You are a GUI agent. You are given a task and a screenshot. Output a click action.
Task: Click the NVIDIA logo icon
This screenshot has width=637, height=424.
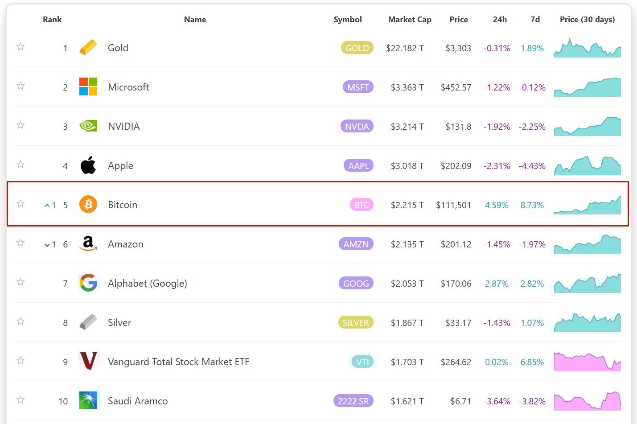pyautogui.click(x=88, y=126)
